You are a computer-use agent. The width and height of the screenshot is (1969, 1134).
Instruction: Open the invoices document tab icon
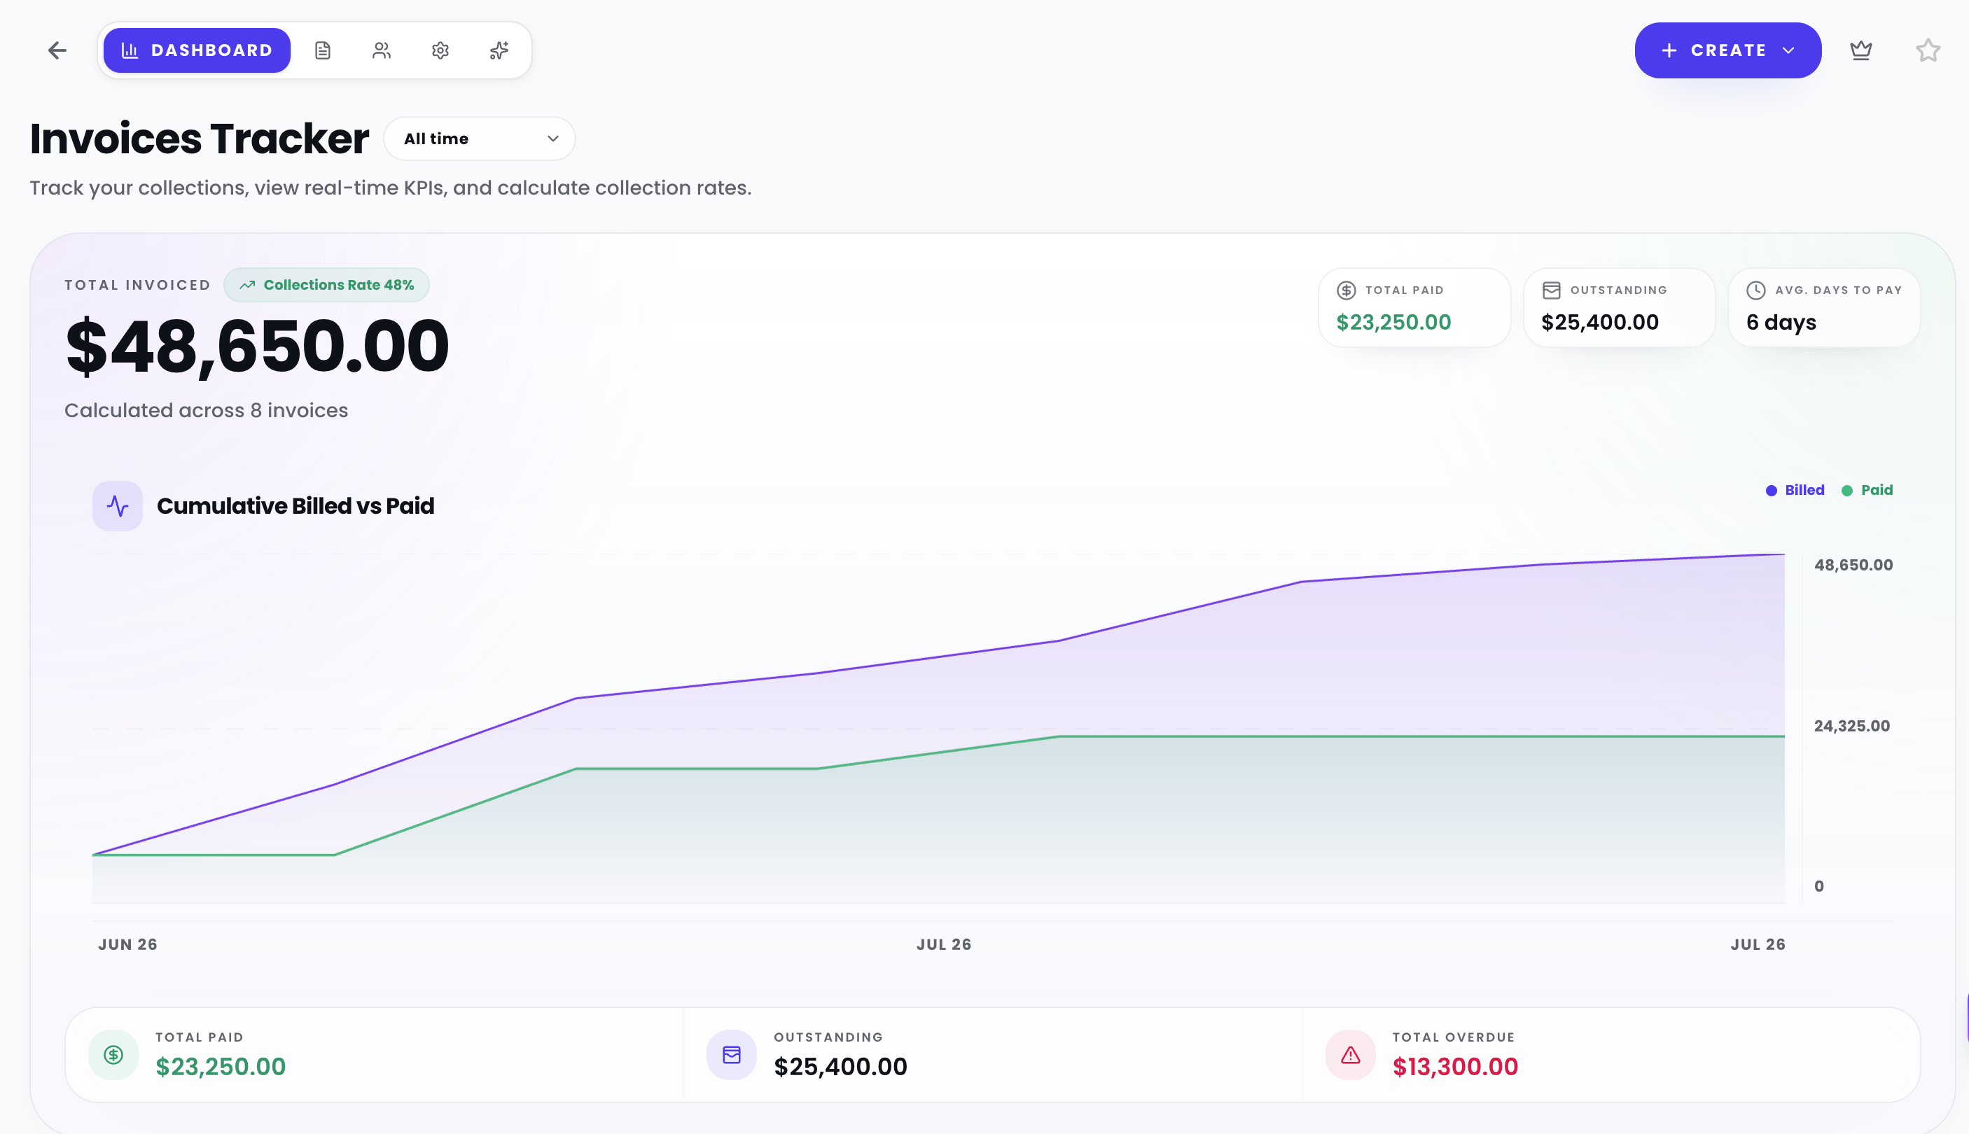[x=323, y=50]
